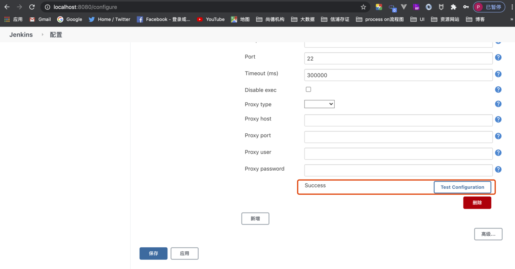Enable the Disable exec checkbox
Image resolution: width=515 pixels, height=269 pixels.
tap(308, 90)
